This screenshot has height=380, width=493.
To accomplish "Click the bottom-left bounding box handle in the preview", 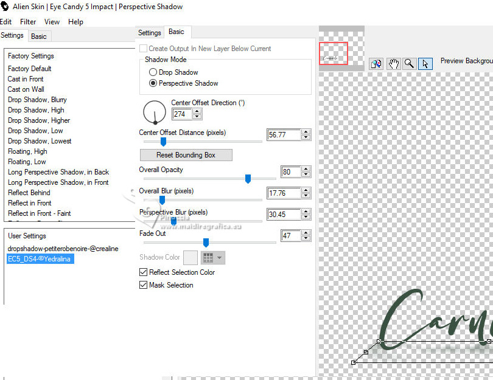I will tap(353, 362).
